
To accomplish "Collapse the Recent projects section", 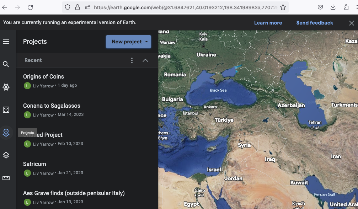I will pos(145,60).
